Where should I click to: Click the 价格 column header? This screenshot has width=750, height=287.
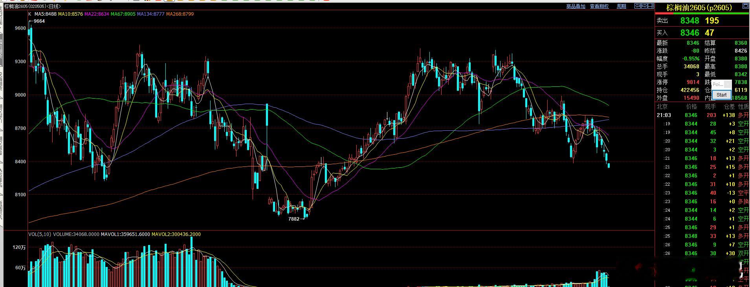[691, 106]
